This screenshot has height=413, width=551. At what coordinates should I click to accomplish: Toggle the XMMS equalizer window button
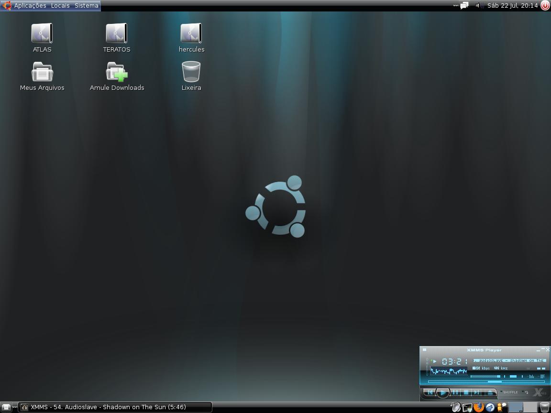(531, 377)
